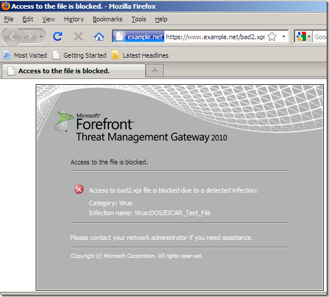Click the 'Access to bad2.xpi file is blocked' message
Viewport: 329px width, 297px height.
coord(173,190)
